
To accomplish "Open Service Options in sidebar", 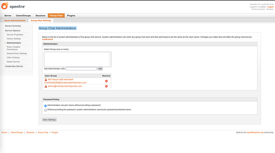I will [13, 31].
